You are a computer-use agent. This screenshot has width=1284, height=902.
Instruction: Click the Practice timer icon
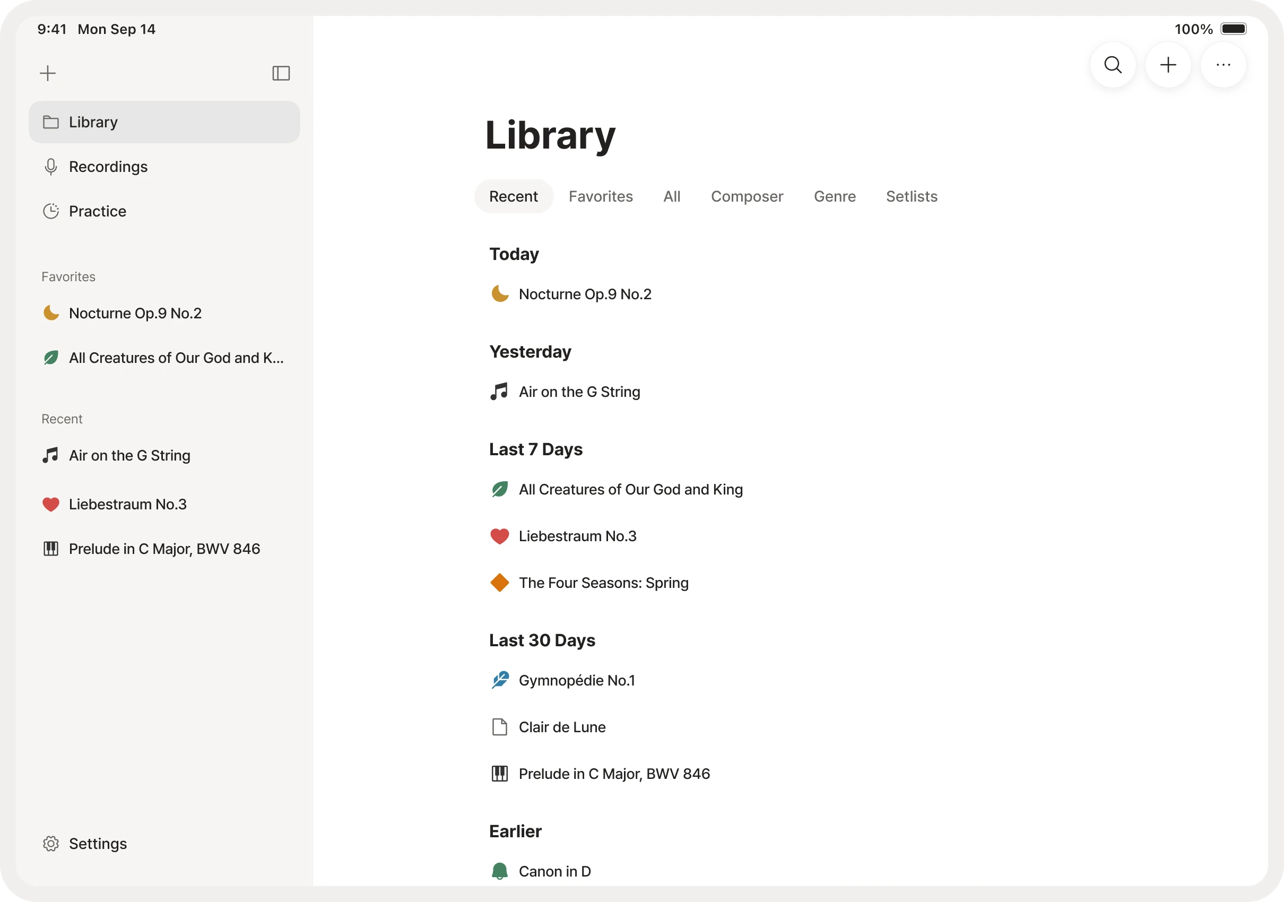click(x=51, y=211)
